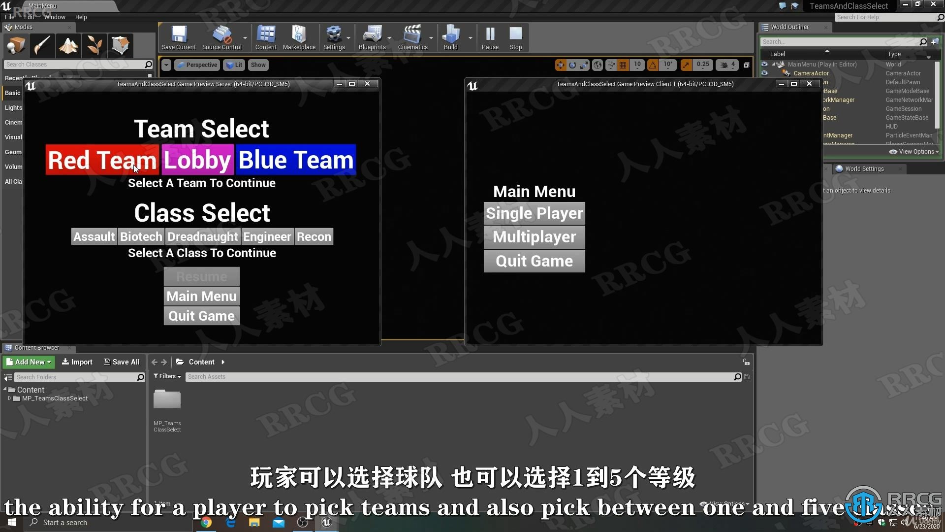Adjust grid snap value stepper
The height and width of the screenshot is (532, 945).
(x=638, y=65)
